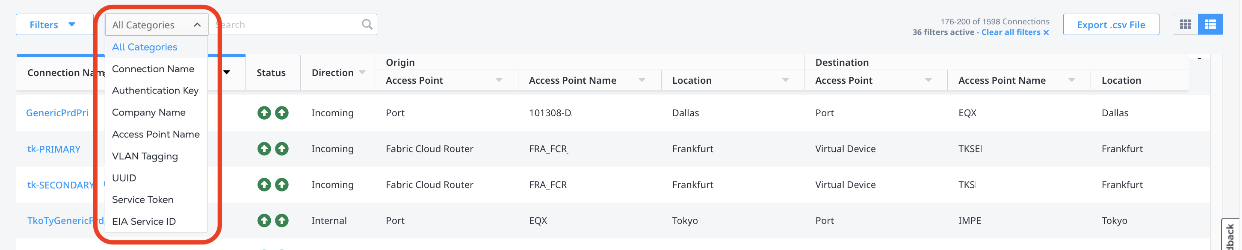
Task: Click second status arrow in Tokyo row
Action: coord(281,221)
